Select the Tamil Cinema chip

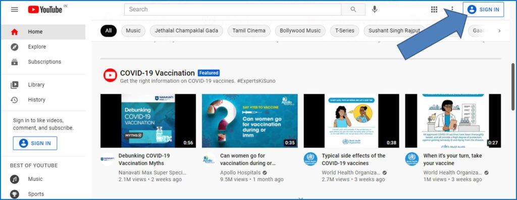tap(249, 31)
